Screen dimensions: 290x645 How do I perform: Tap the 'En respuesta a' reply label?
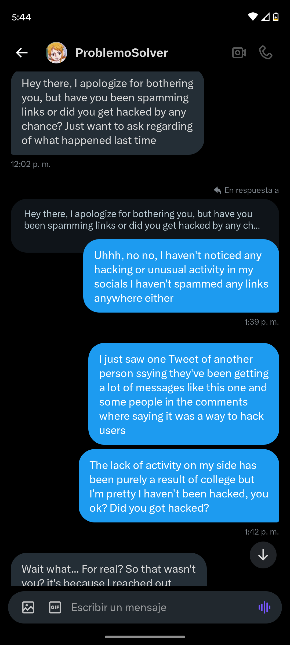247,190
